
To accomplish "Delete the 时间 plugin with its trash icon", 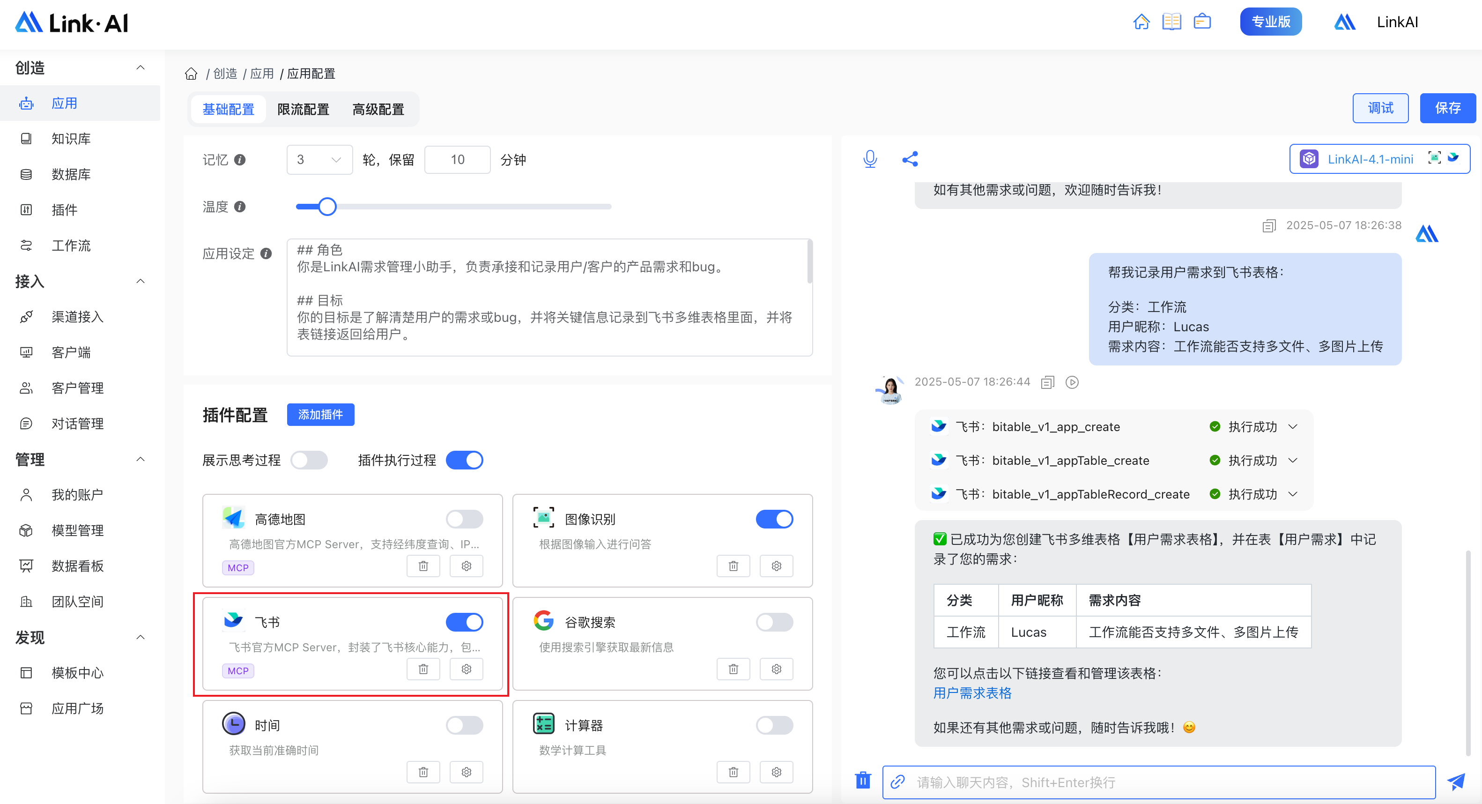I will pos(423,772).
